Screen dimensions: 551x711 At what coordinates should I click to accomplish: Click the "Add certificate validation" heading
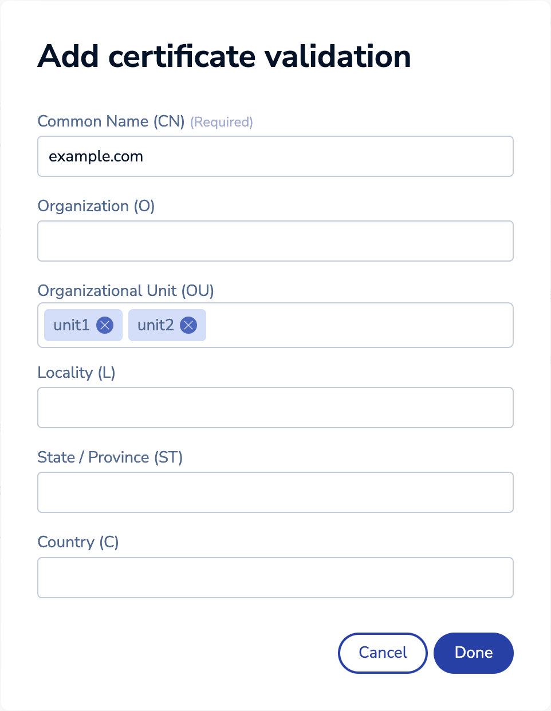pos(224,56)
